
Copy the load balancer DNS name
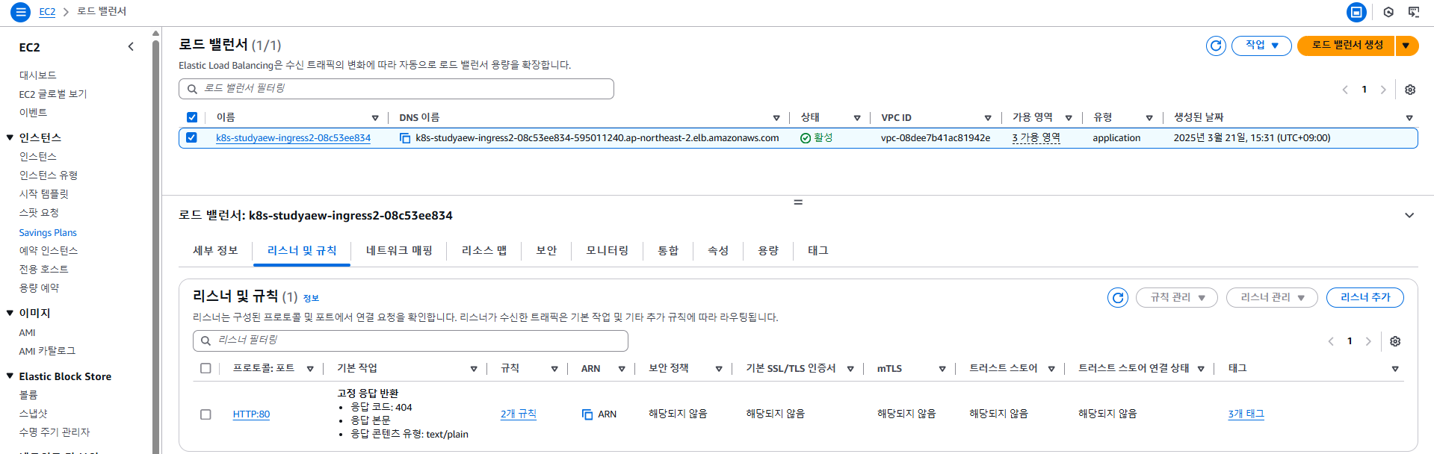tap(405, 138)
